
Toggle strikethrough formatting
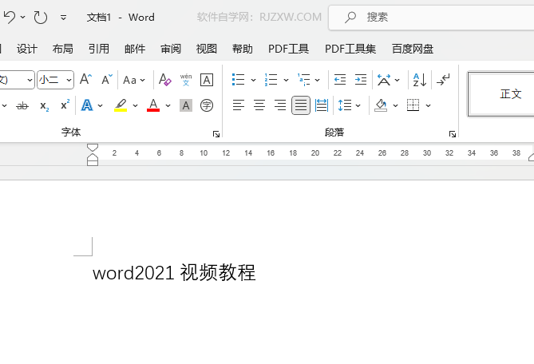click(22, 105)
